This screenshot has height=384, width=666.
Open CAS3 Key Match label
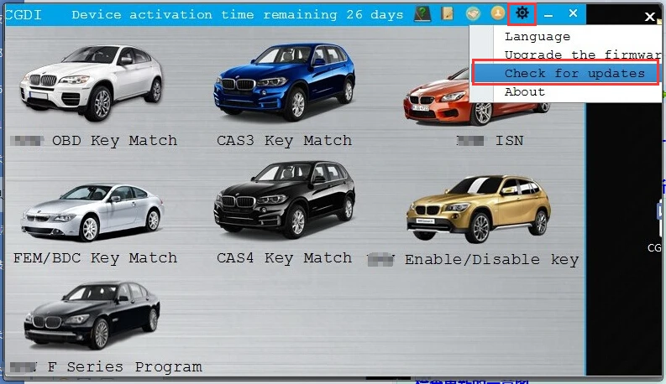coord(284,140)
